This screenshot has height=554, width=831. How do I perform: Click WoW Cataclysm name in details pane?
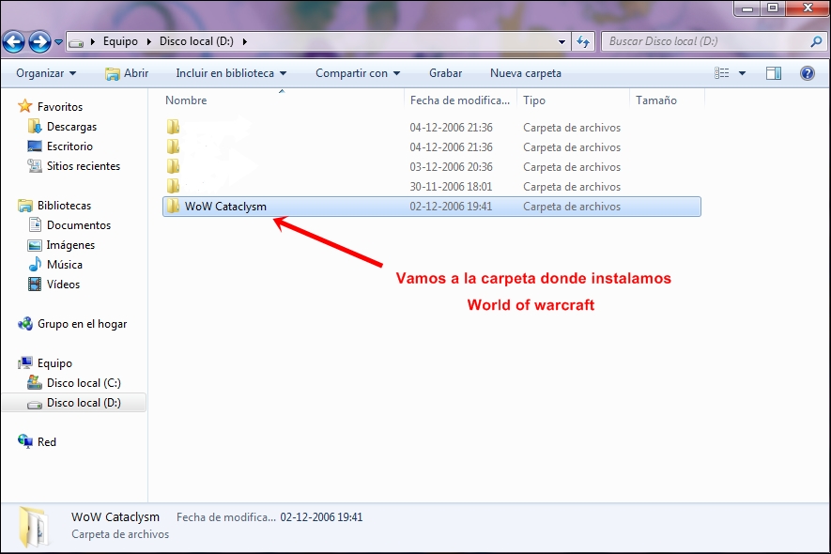pyautogui.click(x=115, y=516)
